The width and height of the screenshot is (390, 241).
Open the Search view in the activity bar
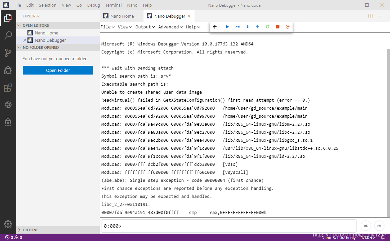(8, 35)
